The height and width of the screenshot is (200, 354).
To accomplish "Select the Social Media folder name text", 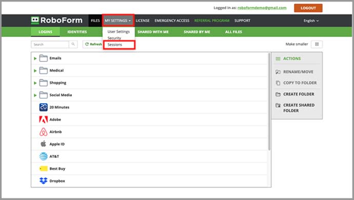I will point(61,95).
